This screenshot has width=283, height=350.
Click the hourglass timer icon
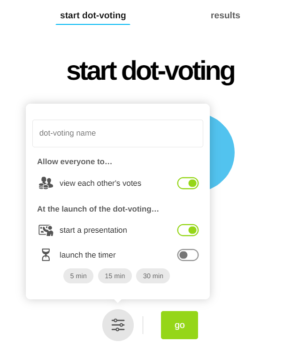(x=46, y=255)
